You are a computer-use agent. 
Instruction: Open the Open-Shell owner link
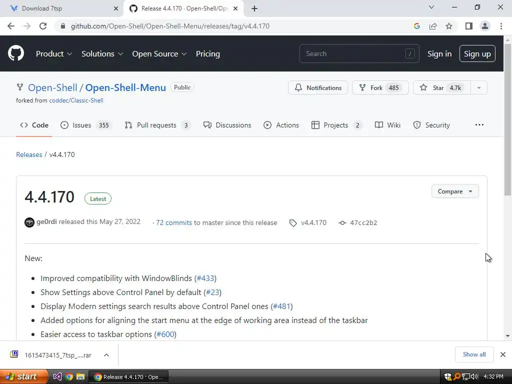[x=52, y=87]
